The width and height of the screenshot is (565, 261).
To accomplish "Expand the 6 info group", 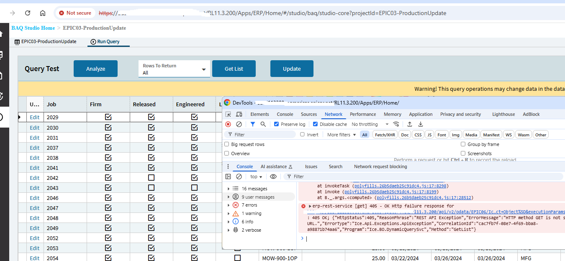I will (229, 222).
